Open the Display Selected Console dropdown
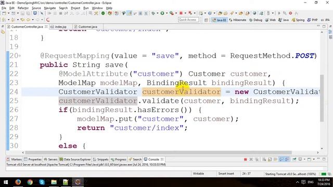Screen dimensions: 333x187 tap(304, 159)
